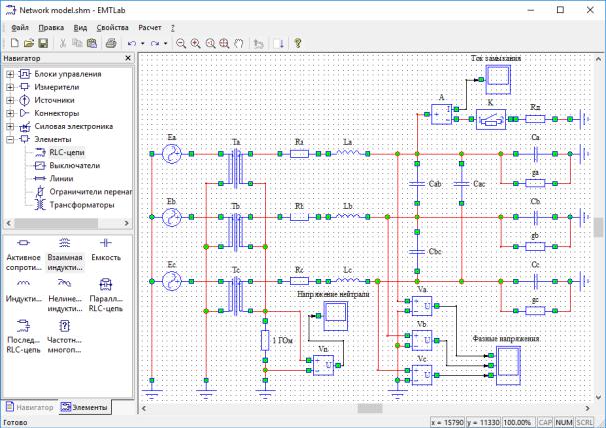Viewport: 606px width, 428px height.
Task: Select Трансформаторы in the tree
Action: click(x=78, y=204)
